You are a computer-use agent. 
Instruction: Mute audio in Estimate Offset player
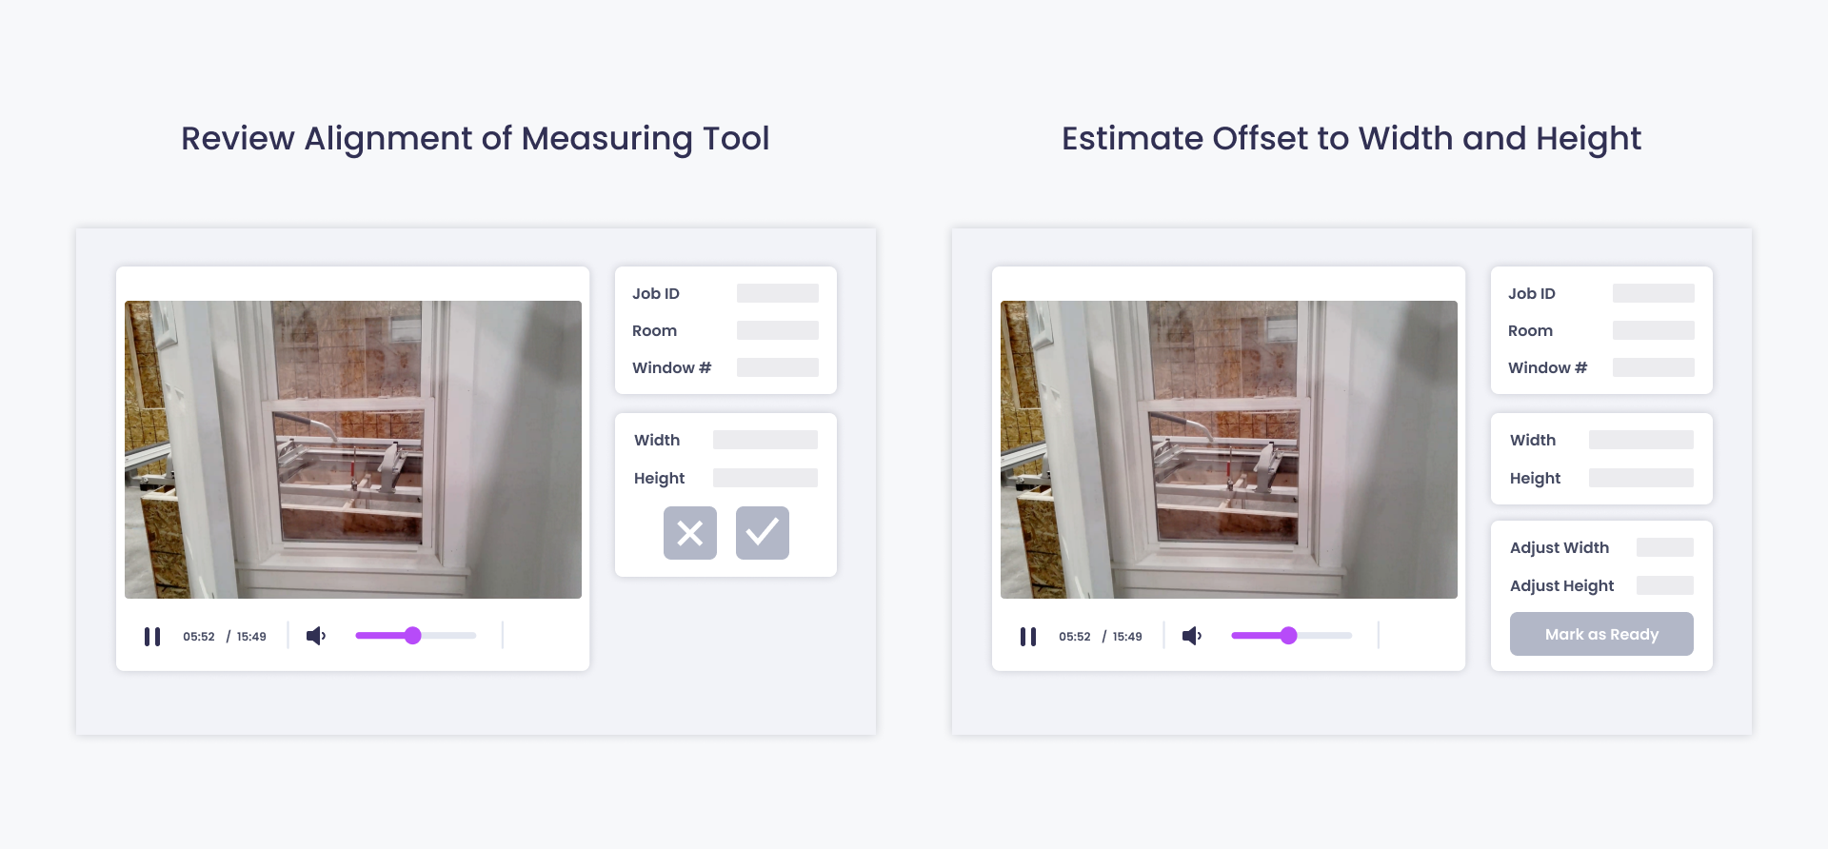tap(1192, 636)
